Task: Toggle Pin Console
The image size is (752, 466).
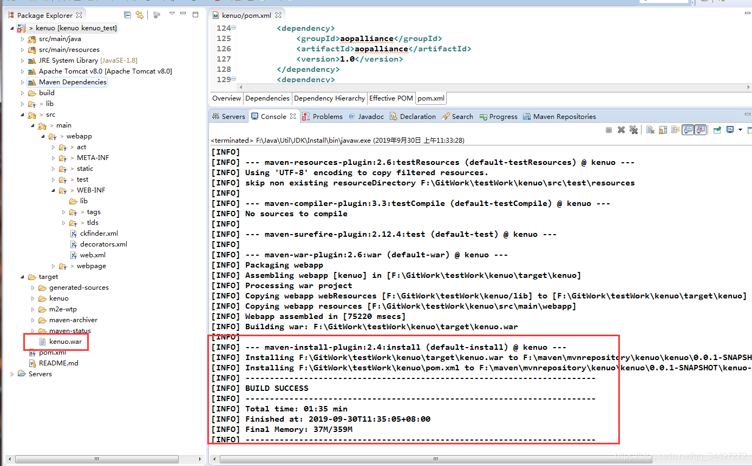Action: pos(717,130)
